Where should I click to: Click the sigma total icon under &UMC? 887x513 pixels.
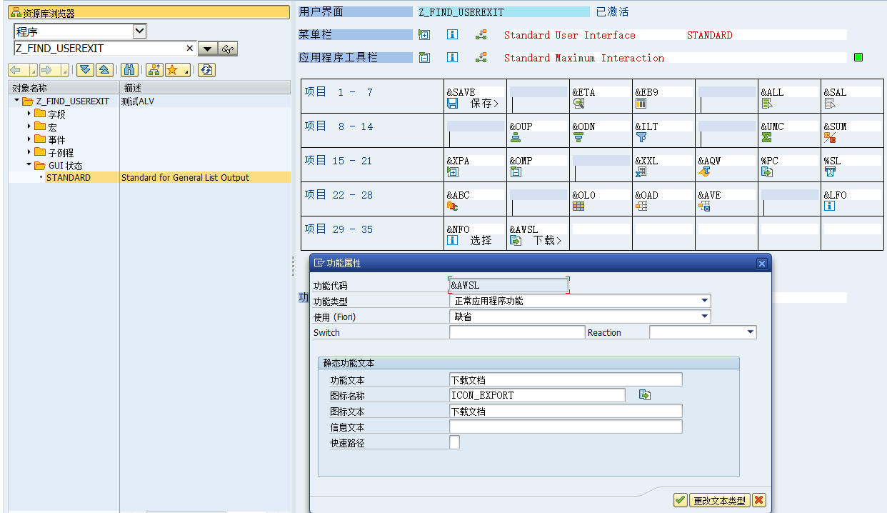767,137
